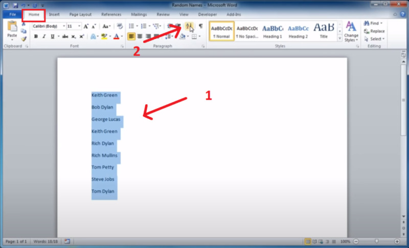Screen dimensions: 409x248
Task: Switch to the Page Layout tab
Action: coord(80,15)
